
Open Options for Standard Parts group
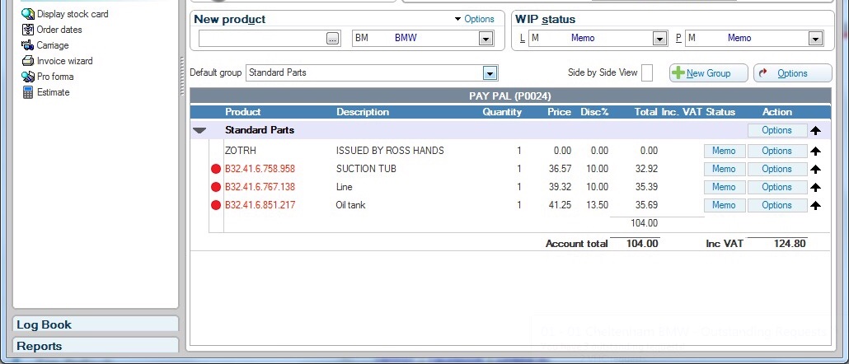tap(777, 130)
